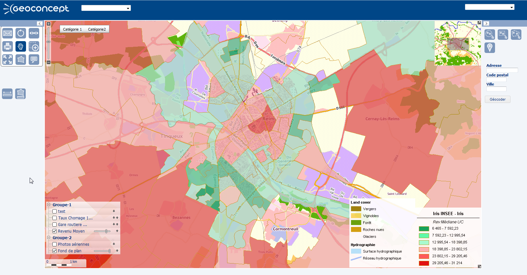Select the polygon area measurement tool
The height and width of the screenshot is (275, 527).
pyautogui.click(x=20, y=94)
